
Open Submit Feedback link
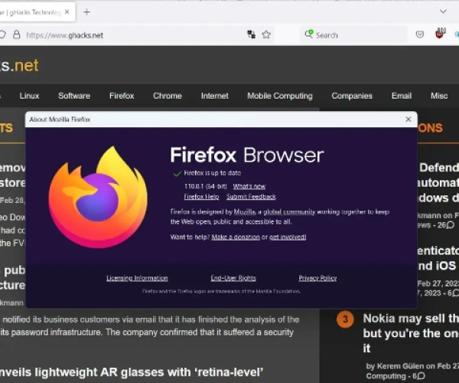[251, 197]
